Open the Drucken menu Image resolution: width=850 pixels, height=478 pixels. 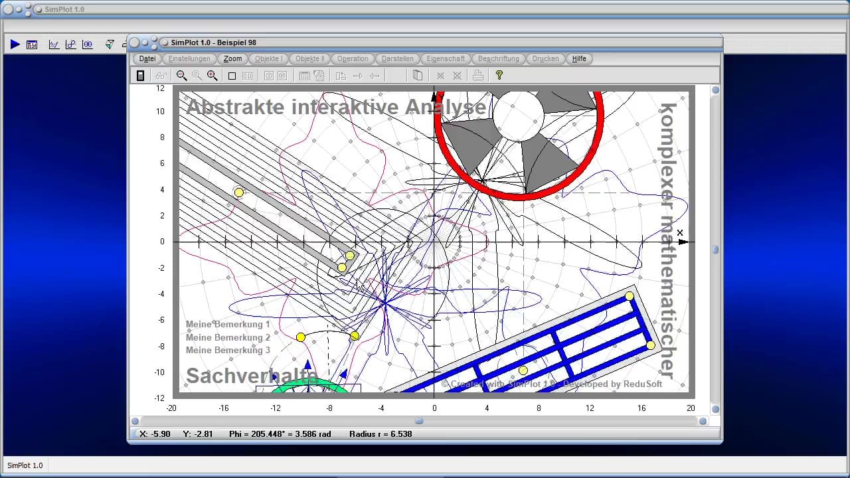pyautogui.click(x=545, y=58)
